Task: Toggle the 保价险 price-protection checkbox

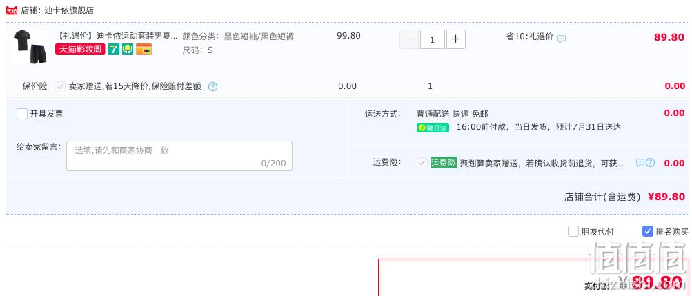Action: click(x=60, y=86)
